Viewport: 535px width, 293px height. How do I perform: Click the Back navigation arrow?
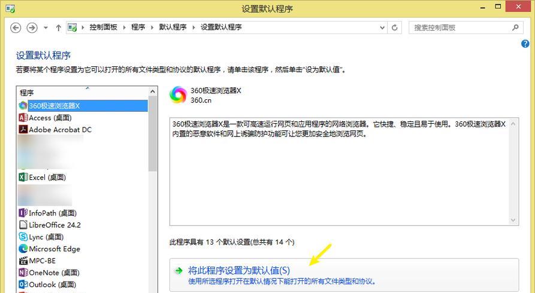tap(16, 28)
